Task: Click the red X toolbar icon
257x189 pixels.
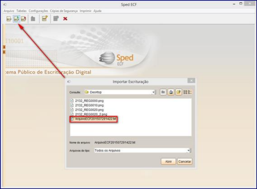Action: pos(65,19)
